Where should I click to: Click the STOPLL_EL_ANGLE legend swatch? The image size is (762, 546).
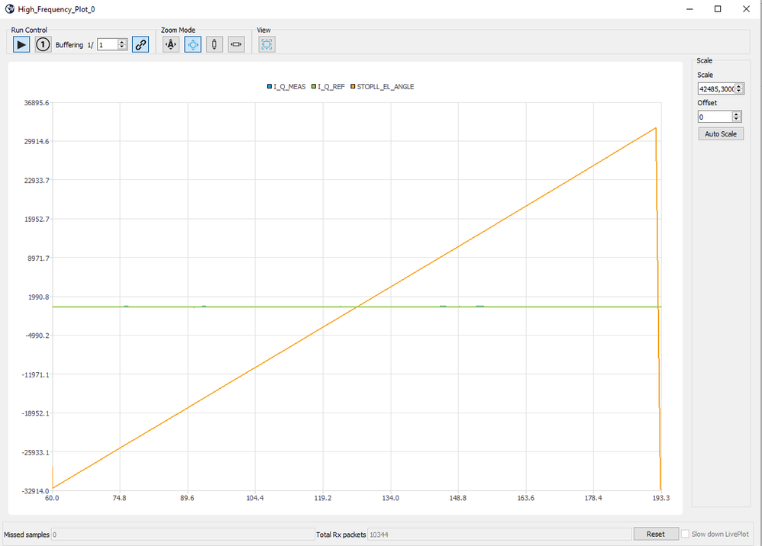pos(353,86)
